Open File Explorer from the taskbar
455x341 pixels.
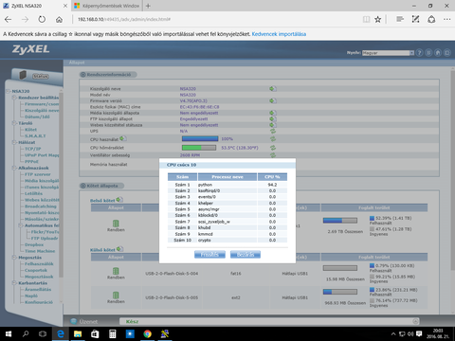coord(78,333)
